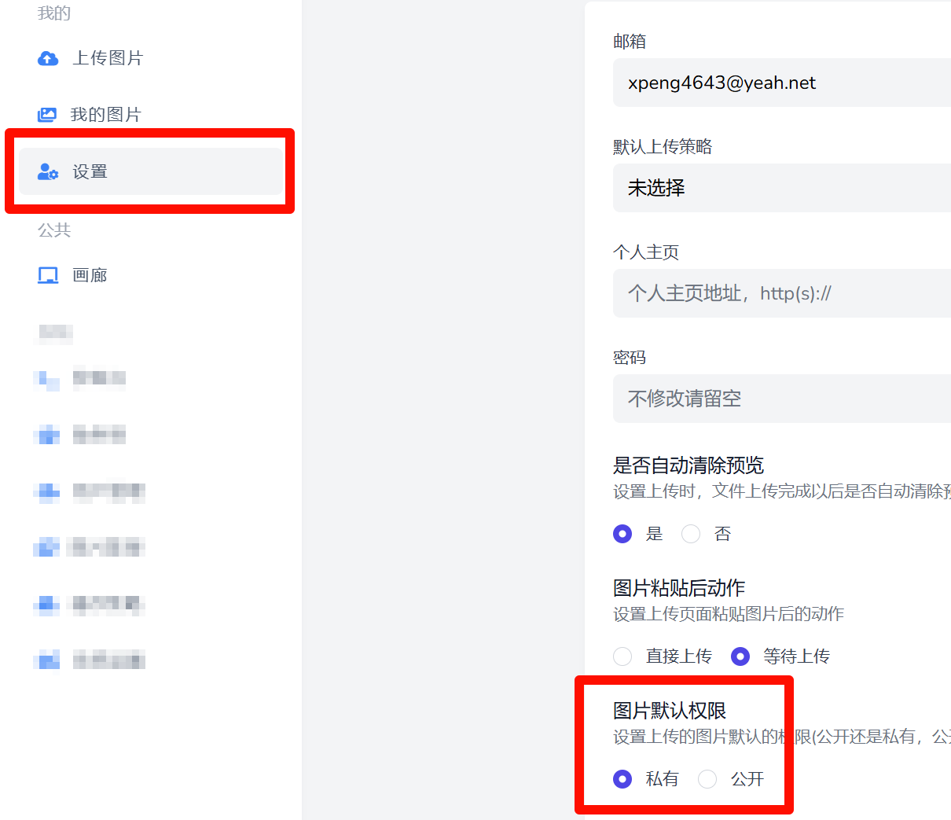Click the icon of the last blurred sidebar item
Screen dimensions: 951x820
(x=48, y=660)
